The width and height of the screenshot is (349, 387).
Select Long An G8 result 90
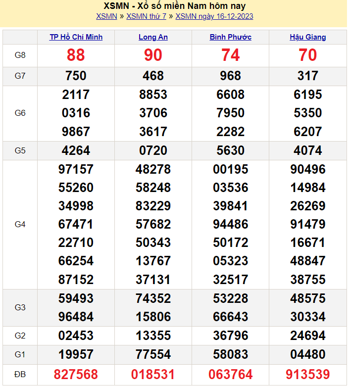153,55
